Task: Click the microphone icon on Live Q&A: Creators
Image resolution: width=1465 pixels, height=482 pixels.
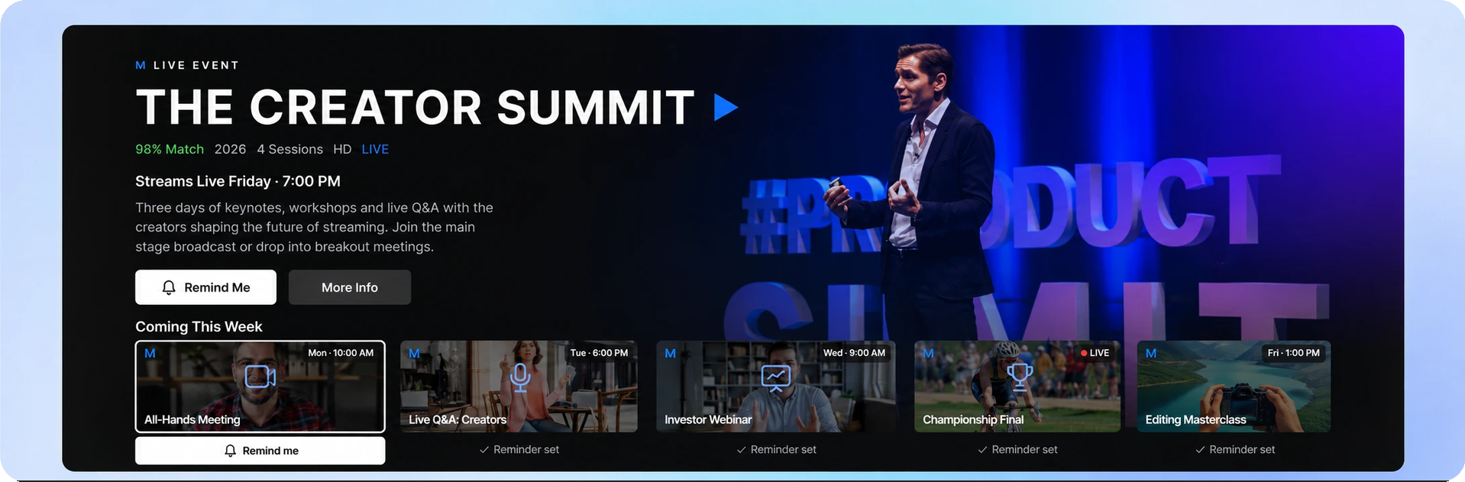Action: tap(519, 377)
